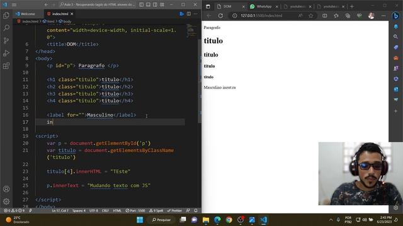Open Edge Settings and more menu
Screen dimensions: 403x226
point(383,16)
